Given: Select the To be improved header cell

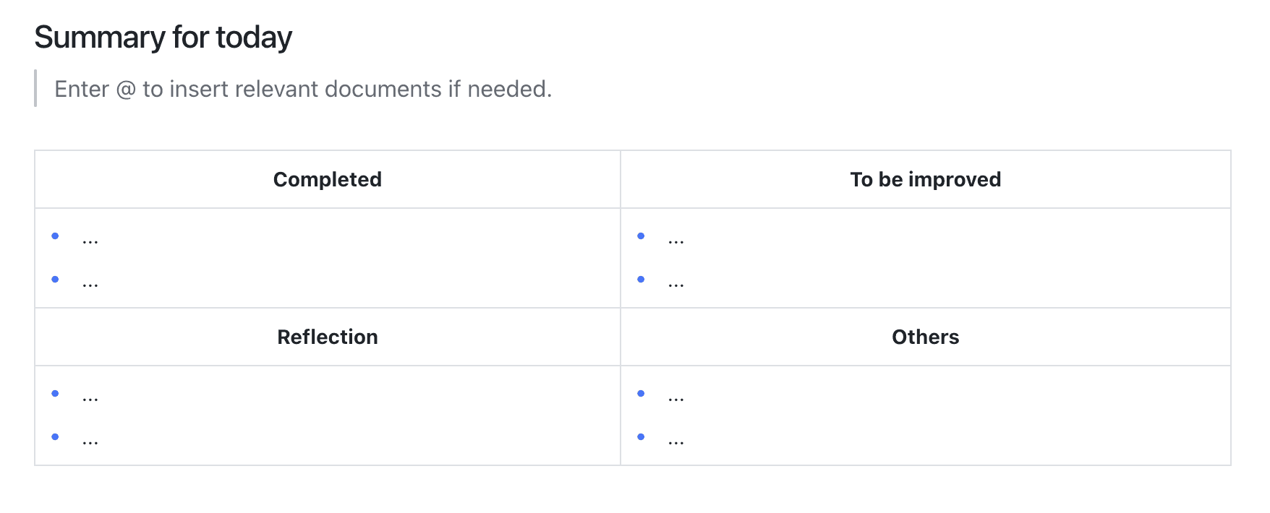Looking at the screenshot, I should pos(926,179).
